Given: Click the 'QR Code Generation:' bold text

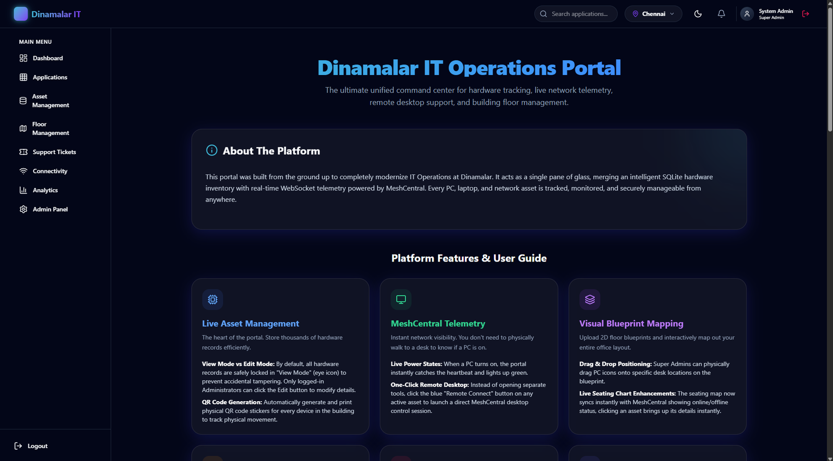Looking at the screenshot, I should pyautogui.click(x=232, y=402).
